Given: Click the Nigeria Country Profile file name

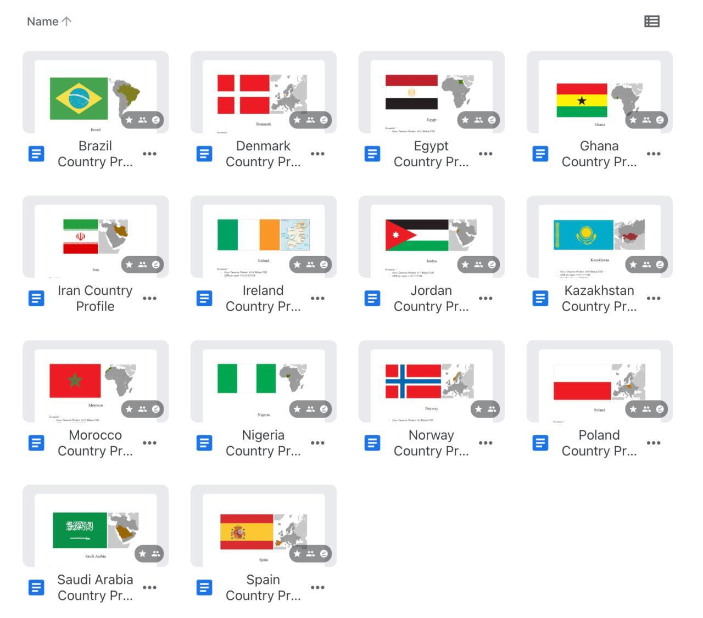Looking at the screenshot, I should (263, 443).
